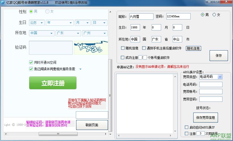Screen dimensions: 233x141
Task: Minimize the application window
Action: (x=210, y=2)
